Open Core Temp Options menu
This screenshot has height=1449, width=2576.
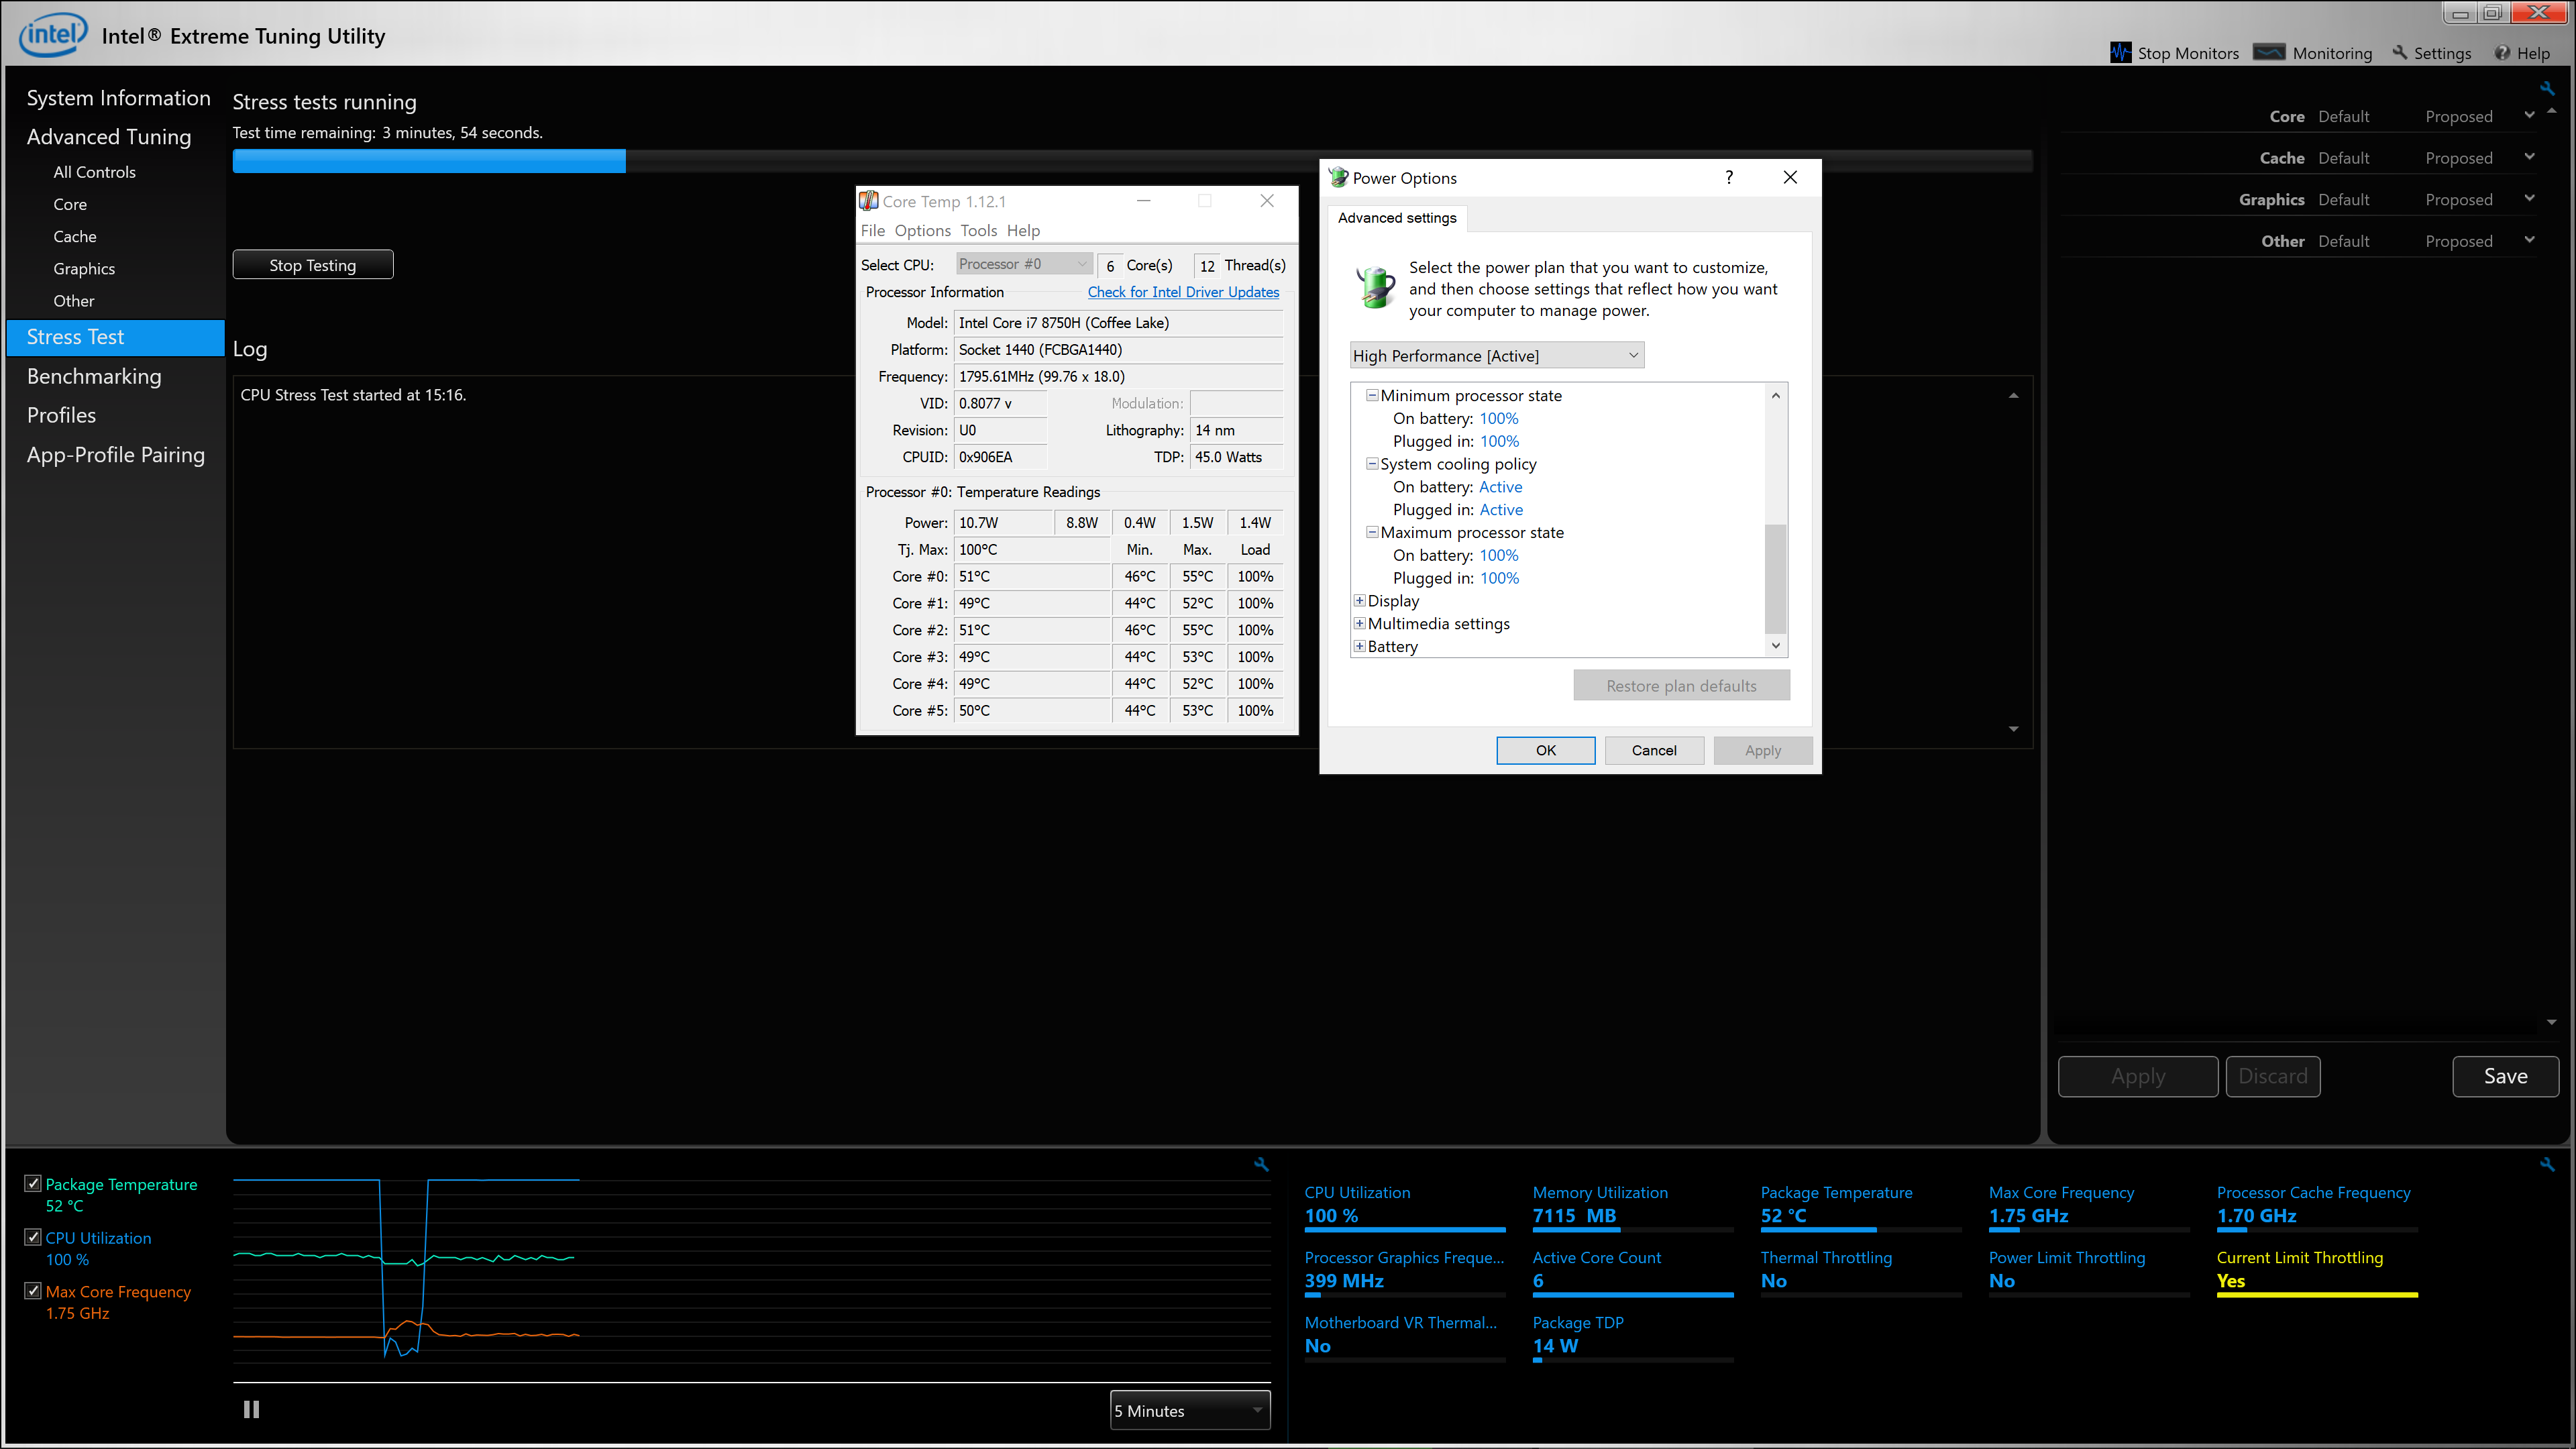tap(922, 231)
